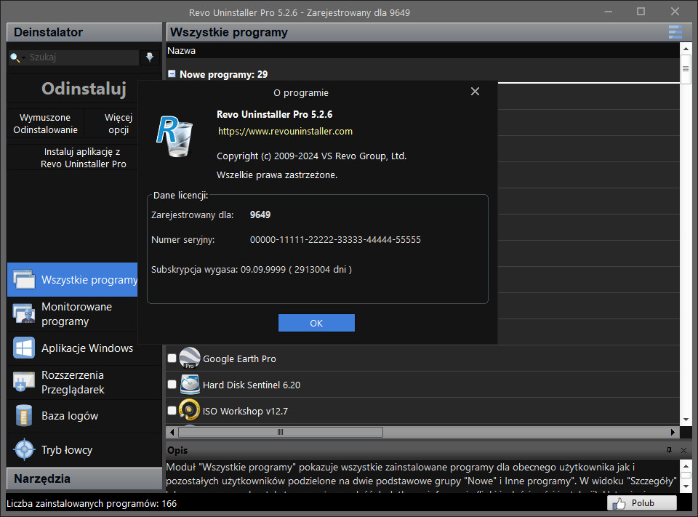Click the Opis panel scroll down arrow
Screen dimensions: 698x517
click(x=686, y=486)
